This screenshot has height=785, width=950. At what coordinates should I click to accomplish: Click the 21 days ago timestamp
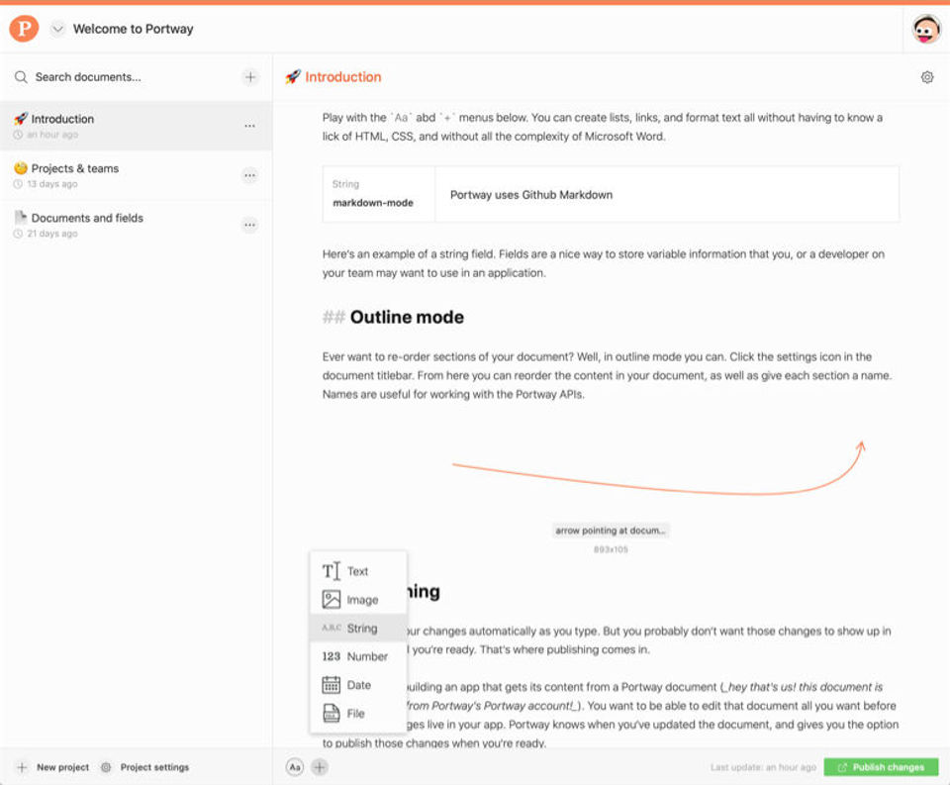(x=52, y=234)
